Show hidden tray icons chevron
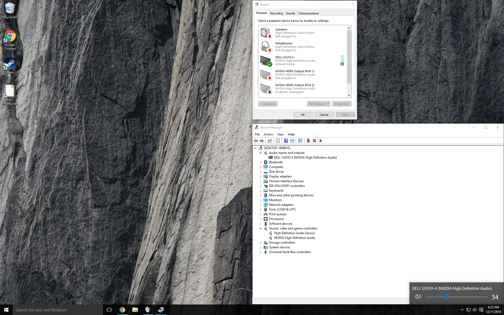Viewport: 504px width, 315px height. 462,310
